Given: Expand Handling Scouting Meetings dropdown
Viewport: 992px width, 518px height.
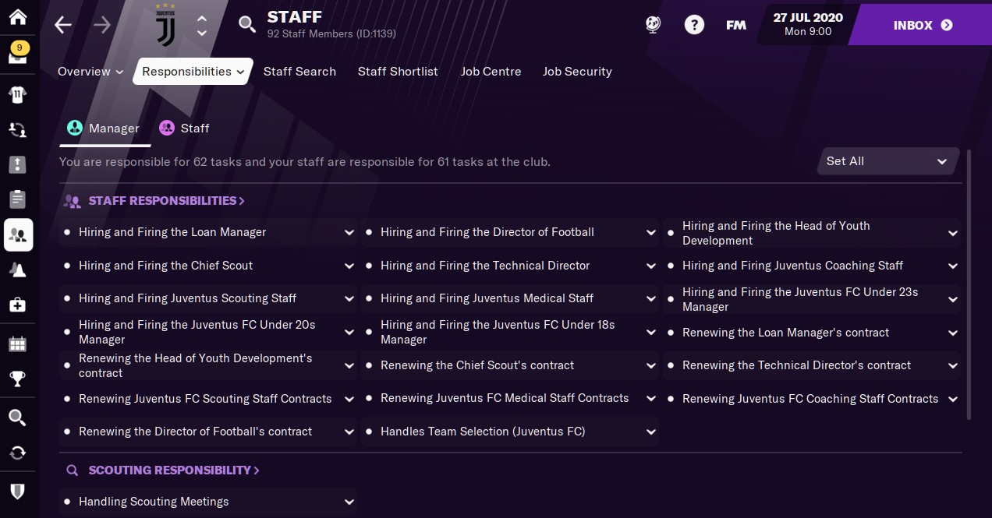Looking at the screenshot, I should (x=349, y=502).
